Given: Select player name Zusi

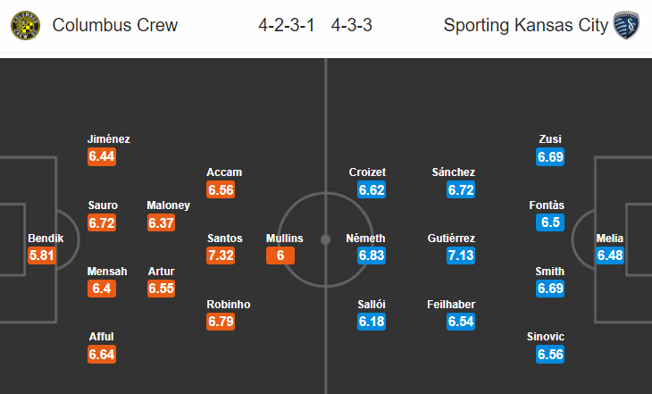Looking at the screenshot, I should pyautogui.click(x=550, y=139).
